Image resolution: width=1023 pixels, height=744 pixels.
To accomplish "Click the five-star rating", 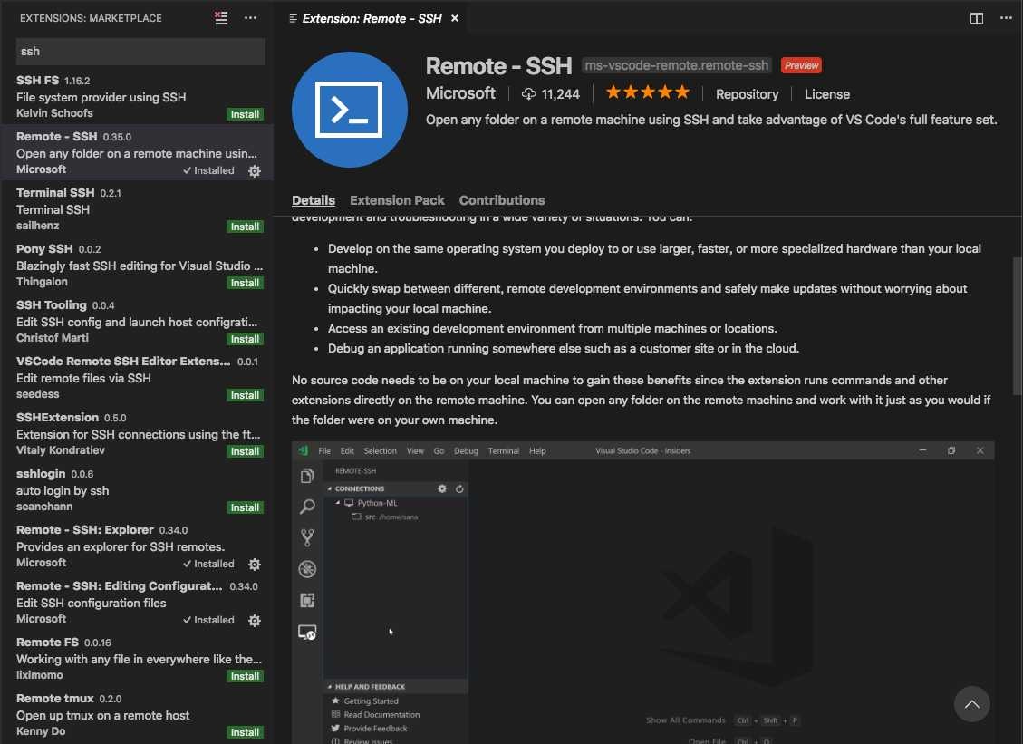I will (647, 92).
